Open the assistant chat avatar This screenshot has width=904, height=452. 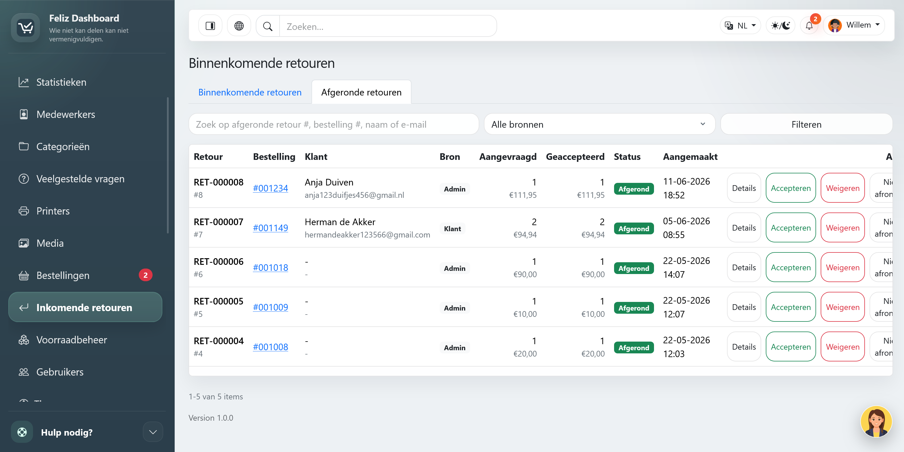pos(876,422)
